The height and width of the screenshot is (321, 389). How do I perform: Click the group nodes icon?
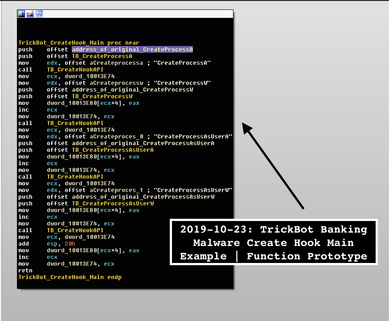click(39, 14)
